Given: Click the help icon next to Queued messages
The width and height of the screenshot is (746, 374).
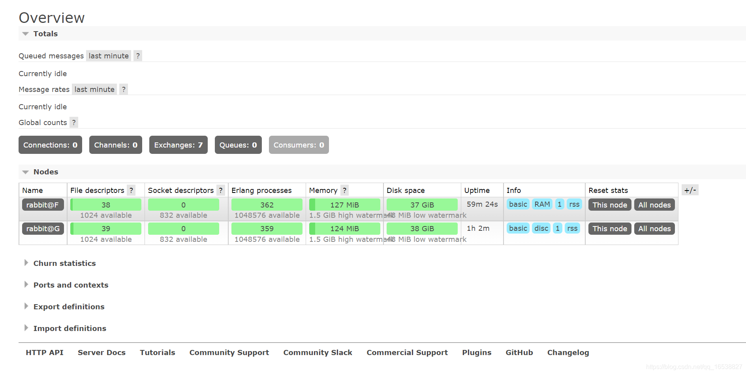Looking at the screenshot, I should coord(137,56).
